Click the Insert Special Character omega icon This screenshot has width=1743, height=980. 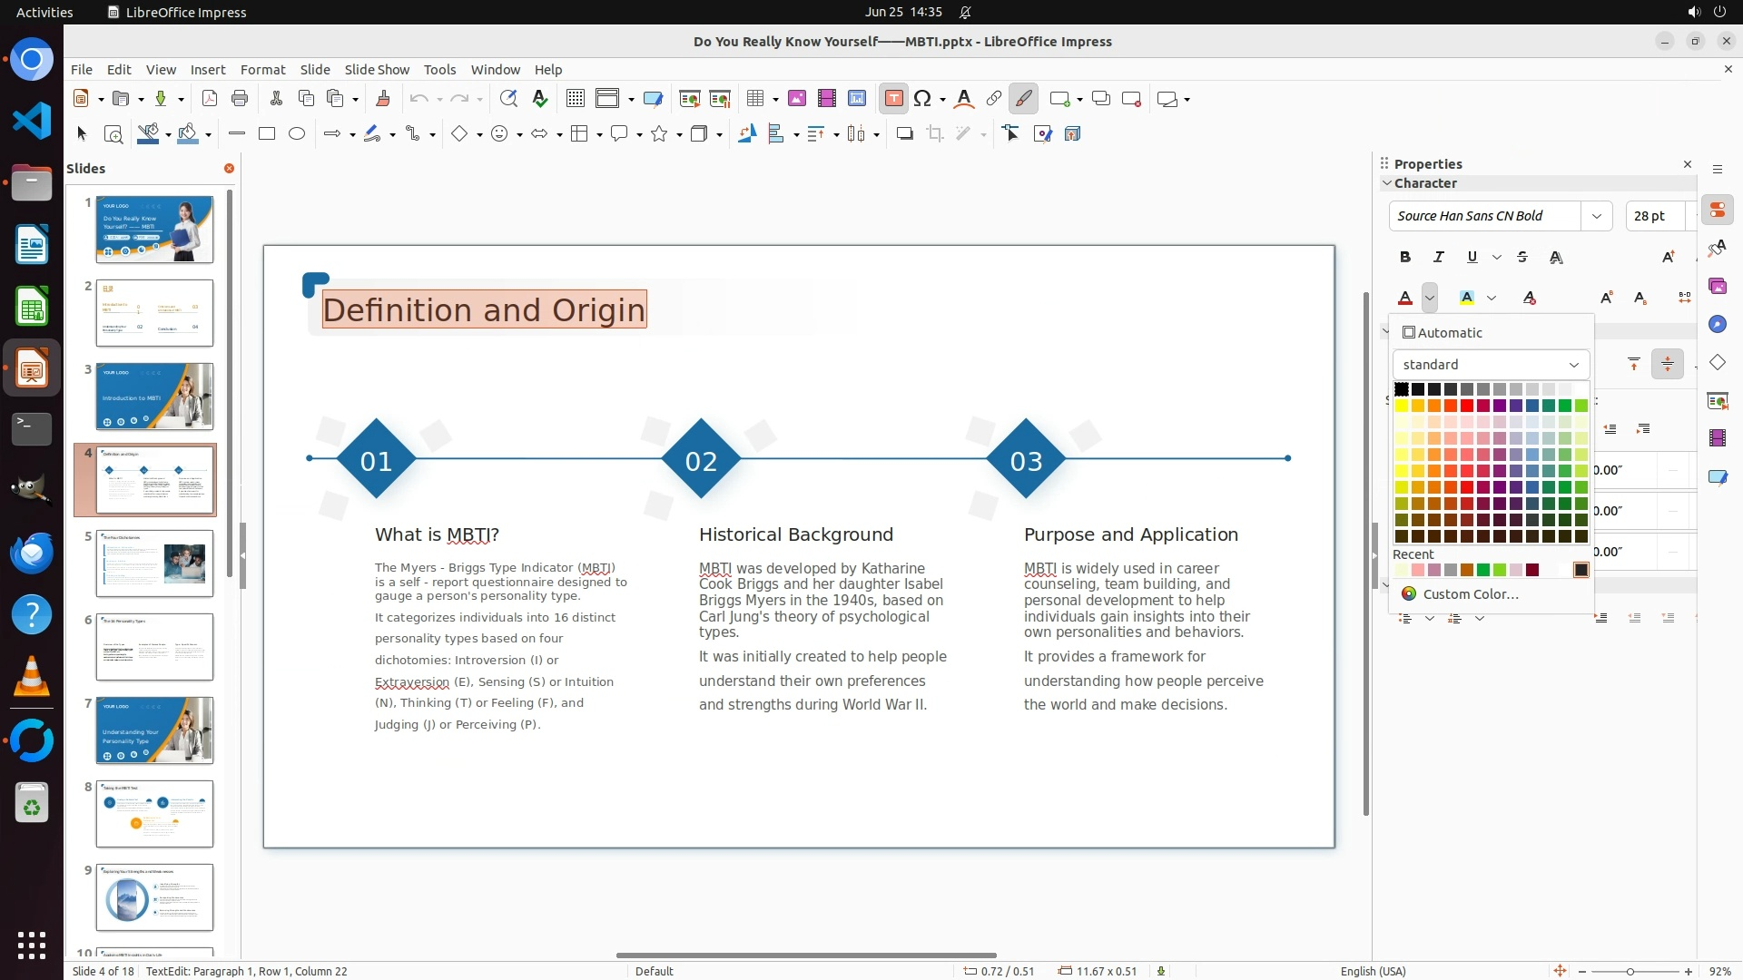[922, 99]
